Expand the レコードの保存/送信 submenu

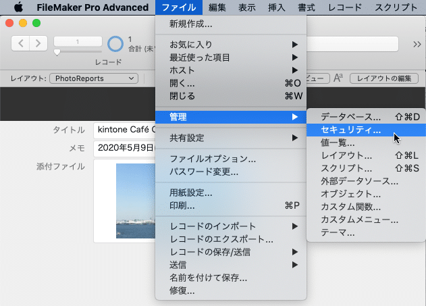pos(231,252)
